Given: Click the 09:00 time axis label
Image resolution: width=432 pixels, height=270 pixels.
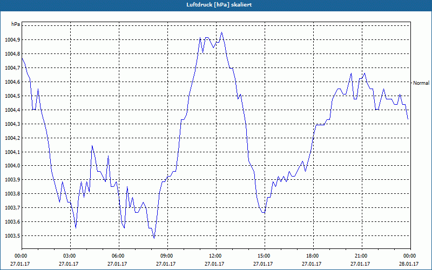Looking at the screenshot, I should (166, 256).
